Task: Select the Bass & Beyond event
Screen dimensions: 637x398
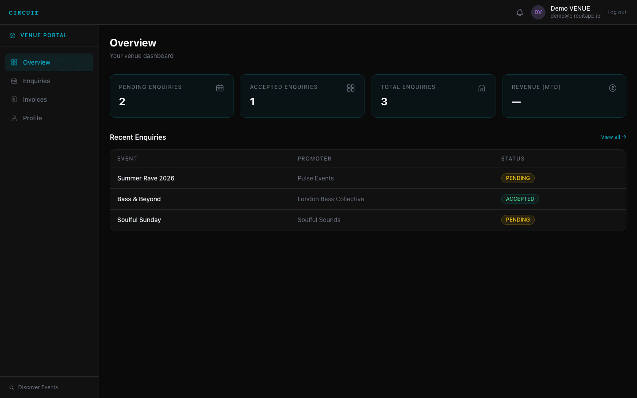Action: (139, 199)
